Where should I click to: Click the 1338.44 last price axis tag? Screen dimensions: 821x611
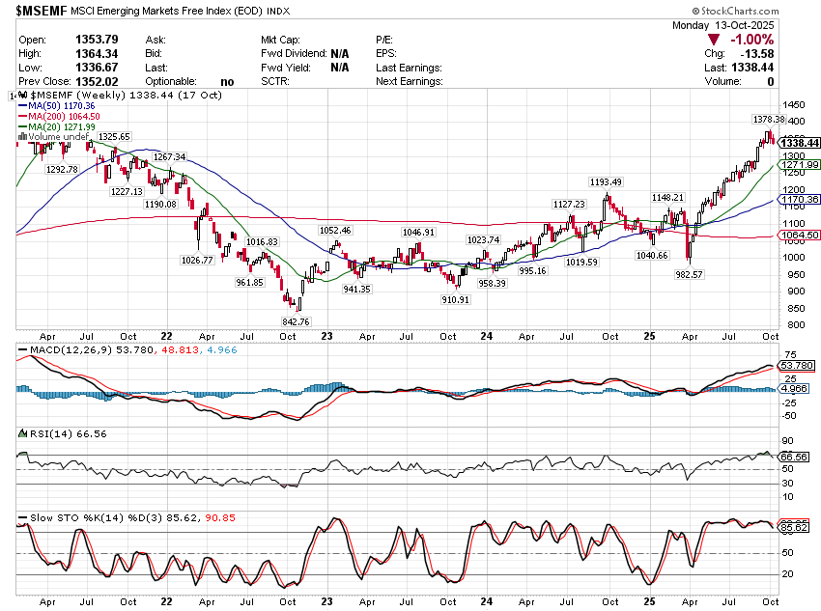tap(802, 143)
